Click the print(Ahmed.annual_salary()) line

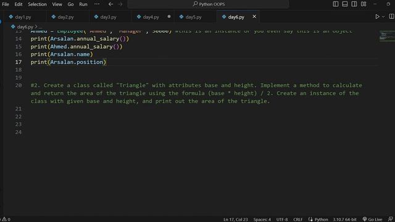[77, 47]
